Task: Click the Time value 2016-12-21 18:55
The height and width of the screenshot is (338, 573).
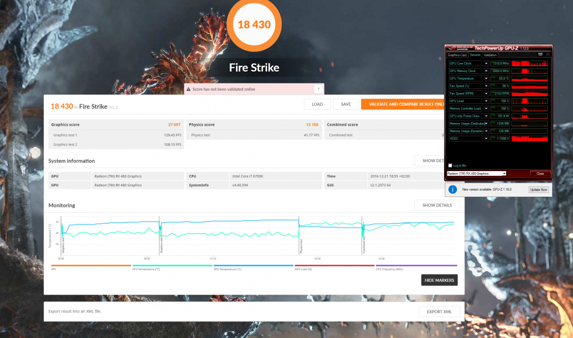Action: tap(390, 176)
